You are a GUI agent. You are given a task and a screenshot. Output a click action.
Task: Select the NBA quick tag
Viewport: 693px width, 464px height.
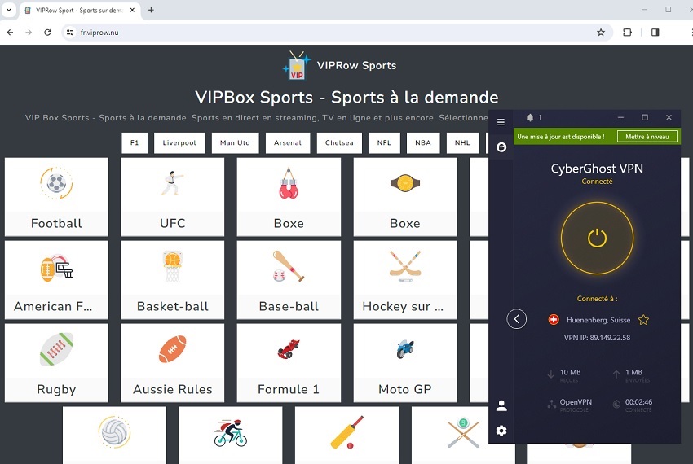423,143
